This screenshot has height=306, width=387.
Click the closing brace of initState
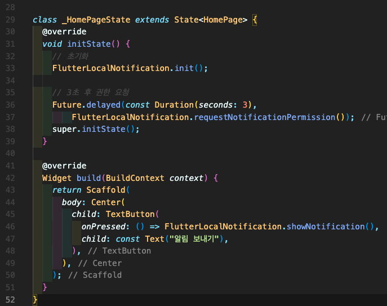[45, 141]
